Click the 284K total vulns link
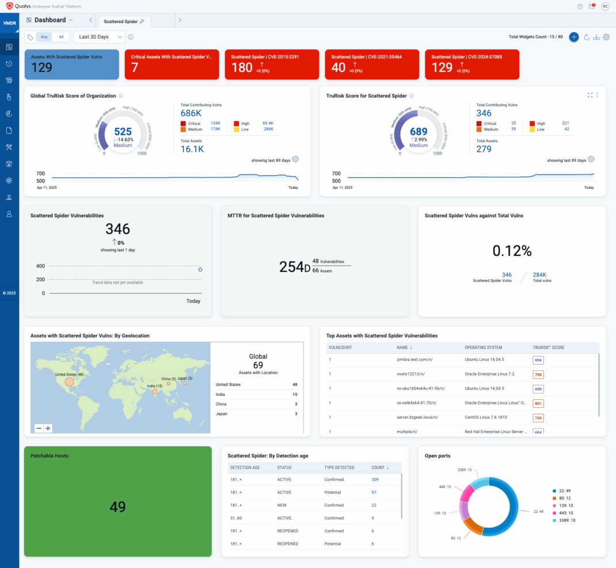 coord(539,275)
